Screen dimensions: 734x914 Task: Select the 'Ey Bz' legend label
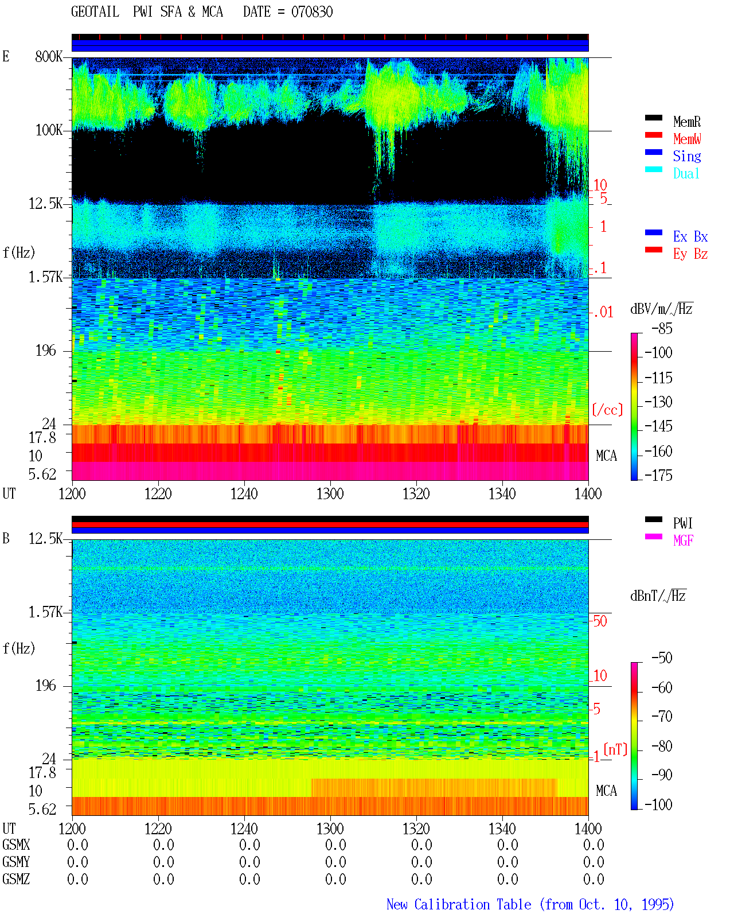point(690,254)
